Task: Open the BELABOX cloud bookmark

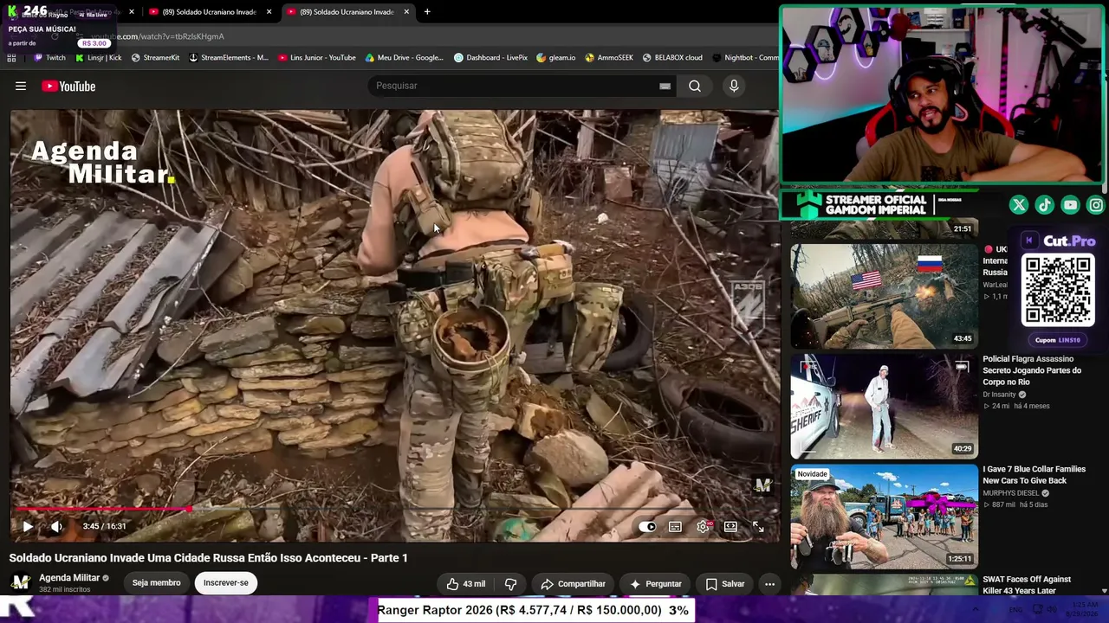Action: tap(672, 58)
